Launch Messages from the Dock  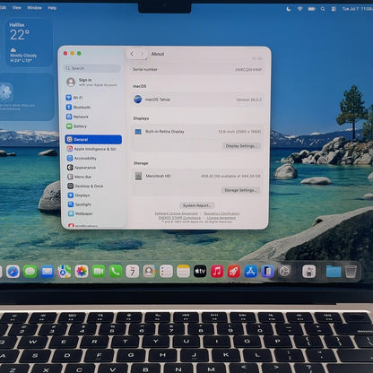(x=30, y=272)
